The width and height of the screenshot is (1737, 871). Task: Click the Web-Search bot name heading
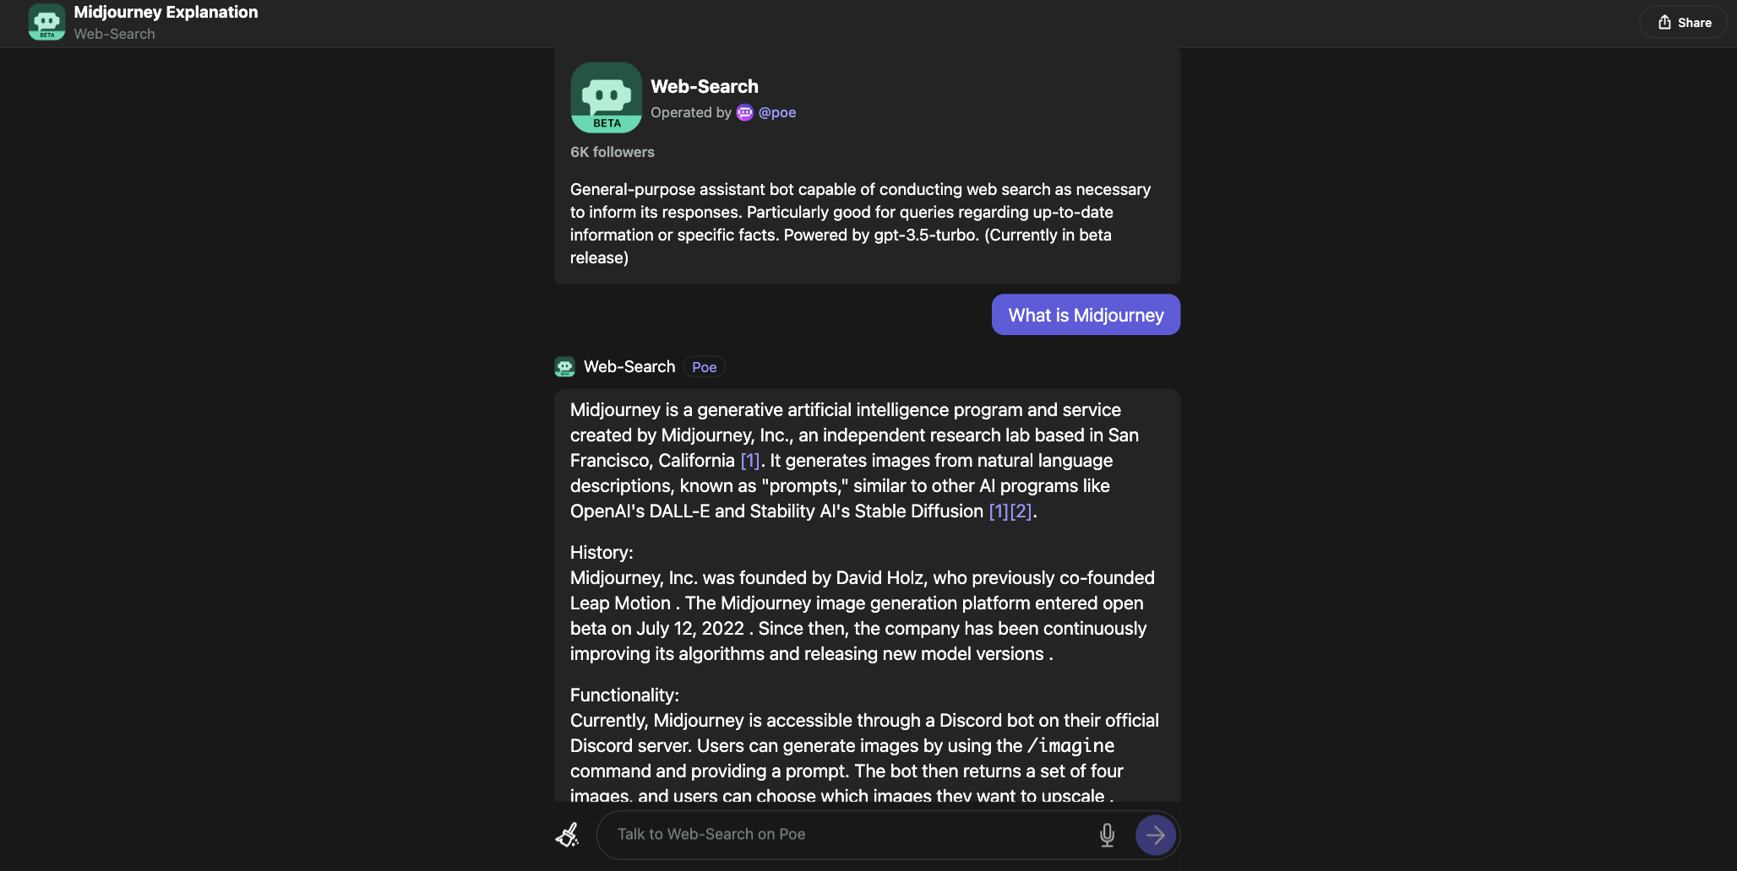coord(705,86)
